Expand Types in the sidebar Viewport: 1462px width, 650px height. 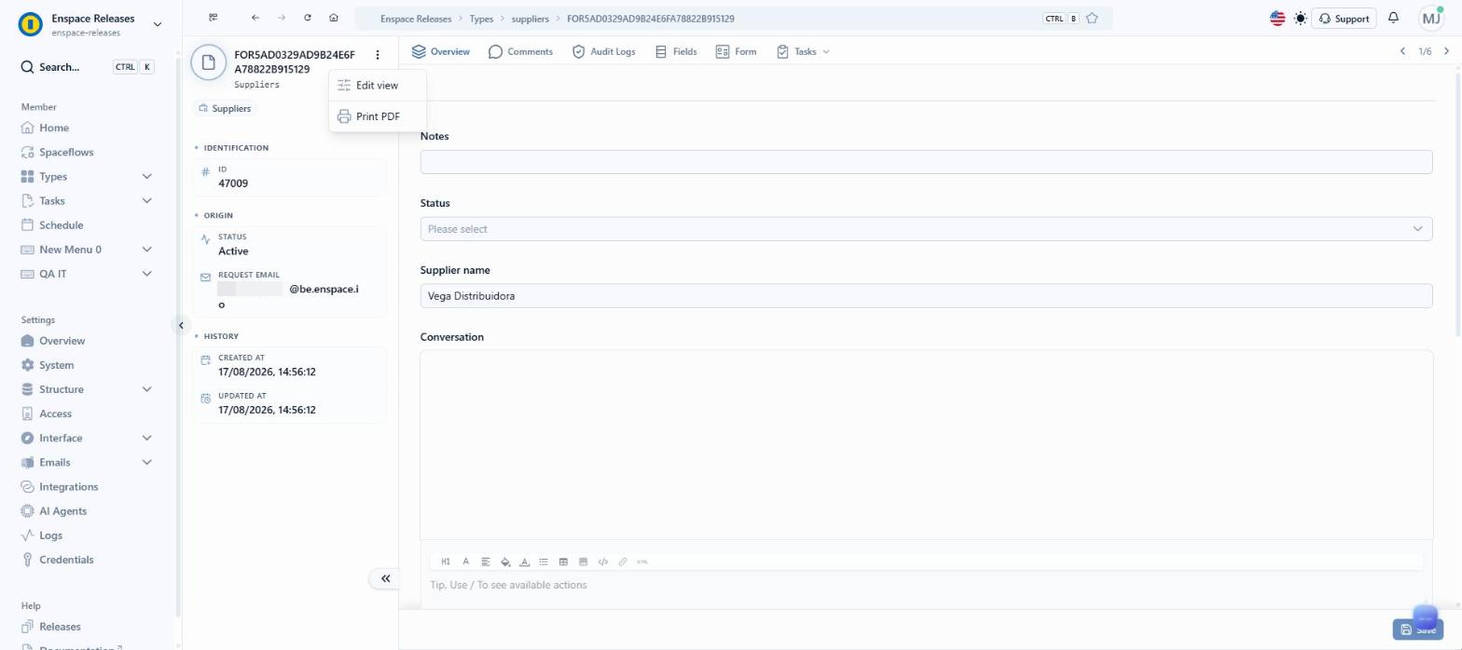point(146,176)
